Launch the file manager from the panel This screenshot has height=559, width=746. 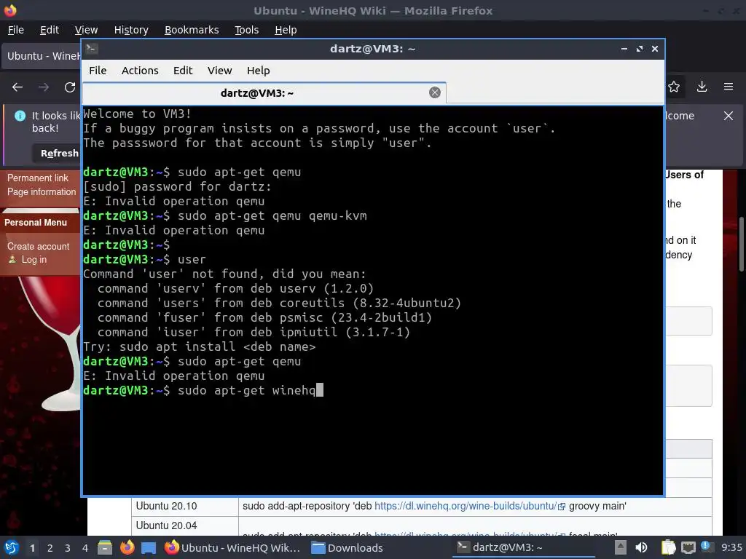click(105, 547)
